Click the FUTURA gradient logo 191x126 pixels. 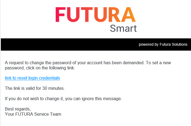tap(96, 14)
